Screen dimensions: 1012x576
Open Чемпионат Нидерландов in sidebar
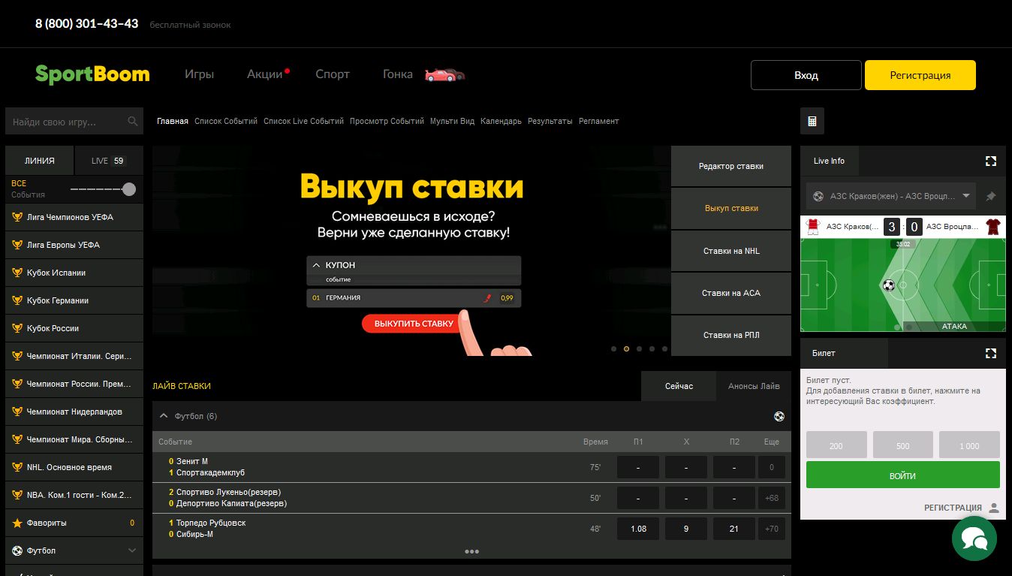pos(74,412)
